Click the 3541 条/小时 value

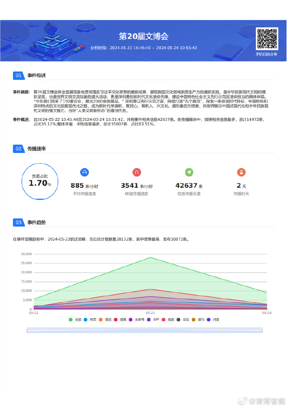[136, 186]
